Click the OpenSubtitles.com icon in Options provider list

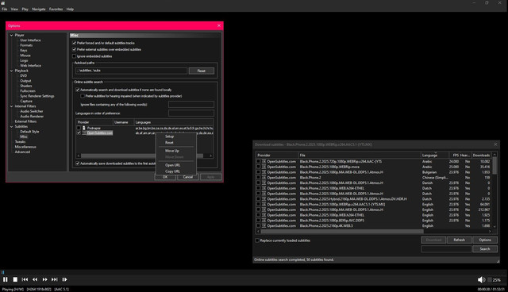click(x=84, y=133)
